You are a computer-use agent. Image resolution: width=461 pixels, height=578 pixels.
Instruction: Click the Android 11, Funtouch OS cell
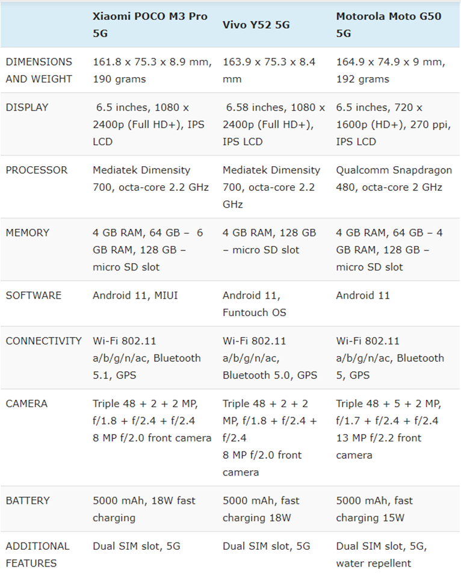[254, 303]
